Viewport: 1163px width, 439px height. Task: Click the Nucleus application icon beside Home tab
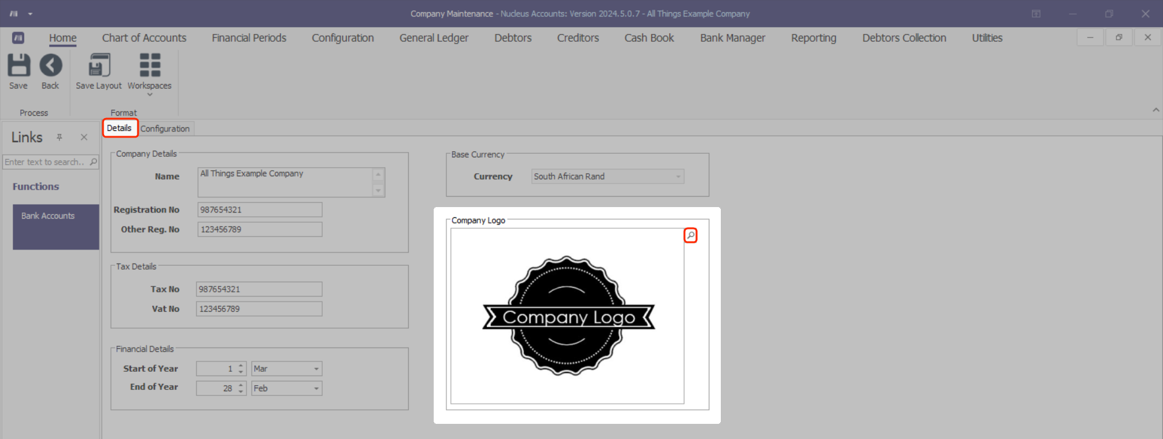(18, 38)
